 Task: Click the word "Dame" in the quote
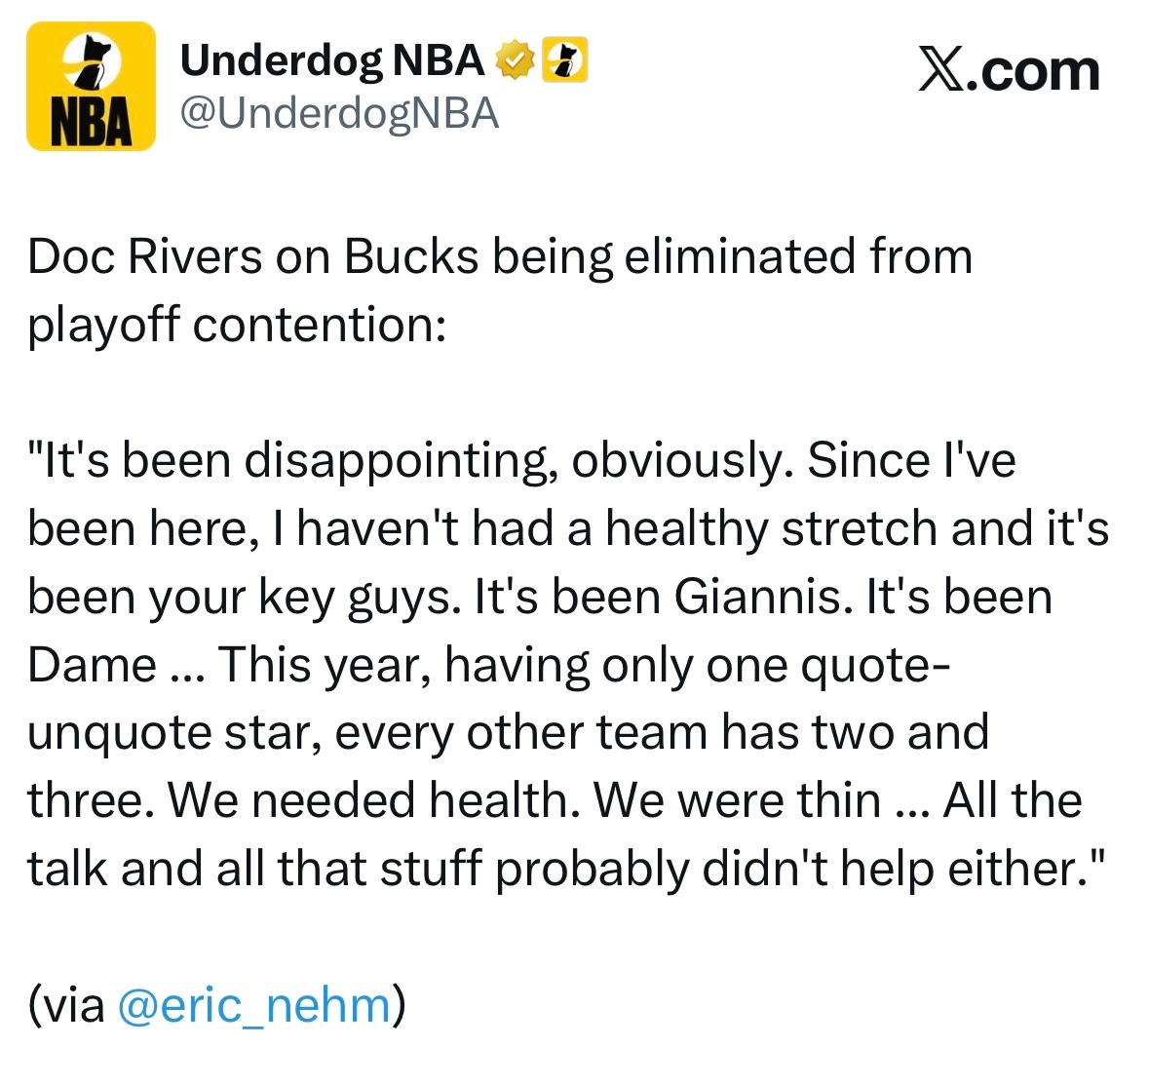click(93, 665)
